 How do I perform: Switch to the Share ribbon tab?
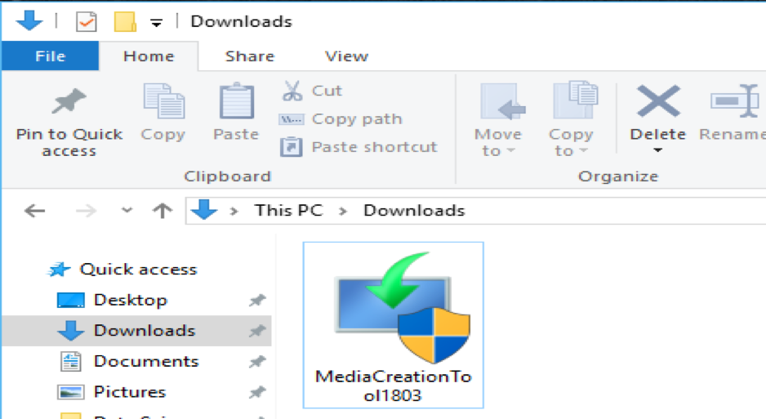(x=250, y=56)
